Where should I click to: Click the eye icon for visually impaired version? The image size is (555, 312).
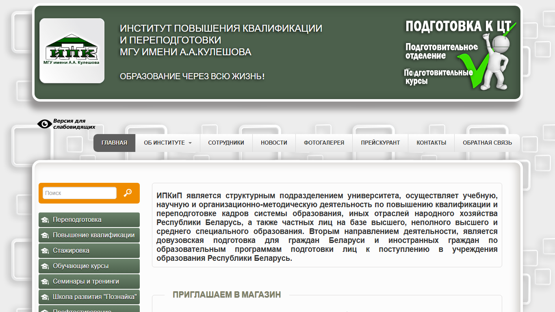point(44,124)
